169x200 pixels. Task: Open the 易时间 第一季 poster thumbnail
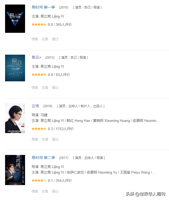15,19
